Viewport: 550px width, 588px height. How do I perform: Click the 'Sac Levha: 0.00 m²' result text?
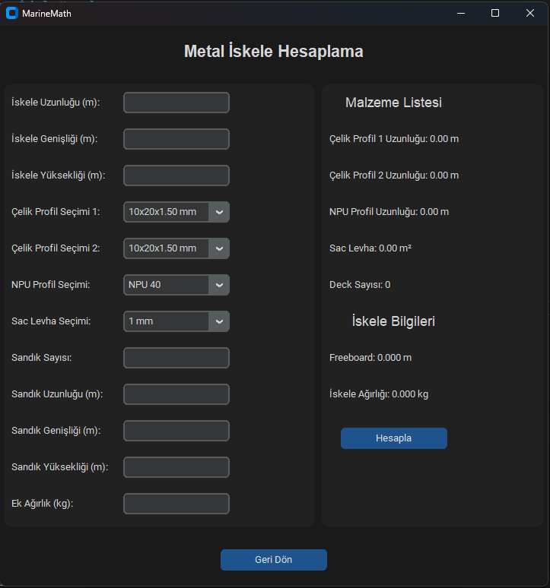point(370,248)
